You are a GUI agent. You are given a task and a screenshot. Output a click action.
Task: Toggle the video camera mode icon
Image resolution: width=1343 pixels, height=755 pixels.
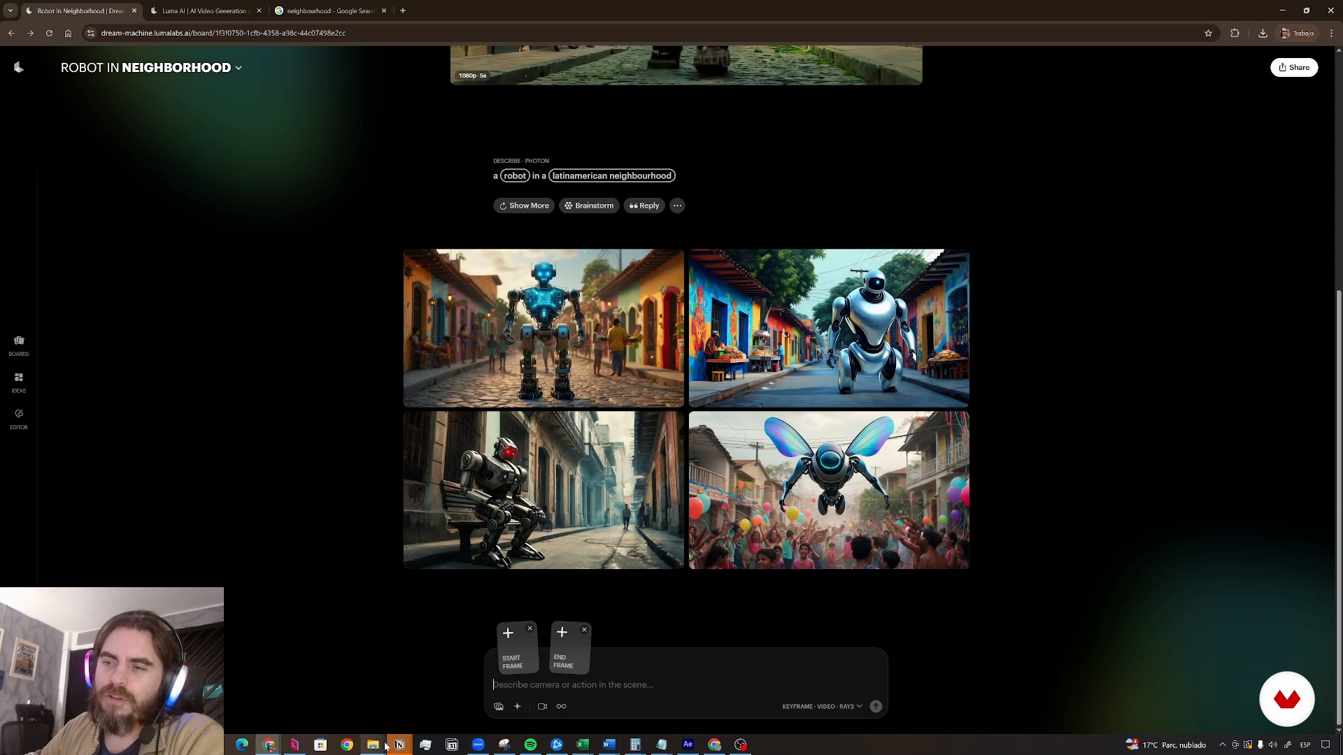pyautogui.click(x=542, y=707)
